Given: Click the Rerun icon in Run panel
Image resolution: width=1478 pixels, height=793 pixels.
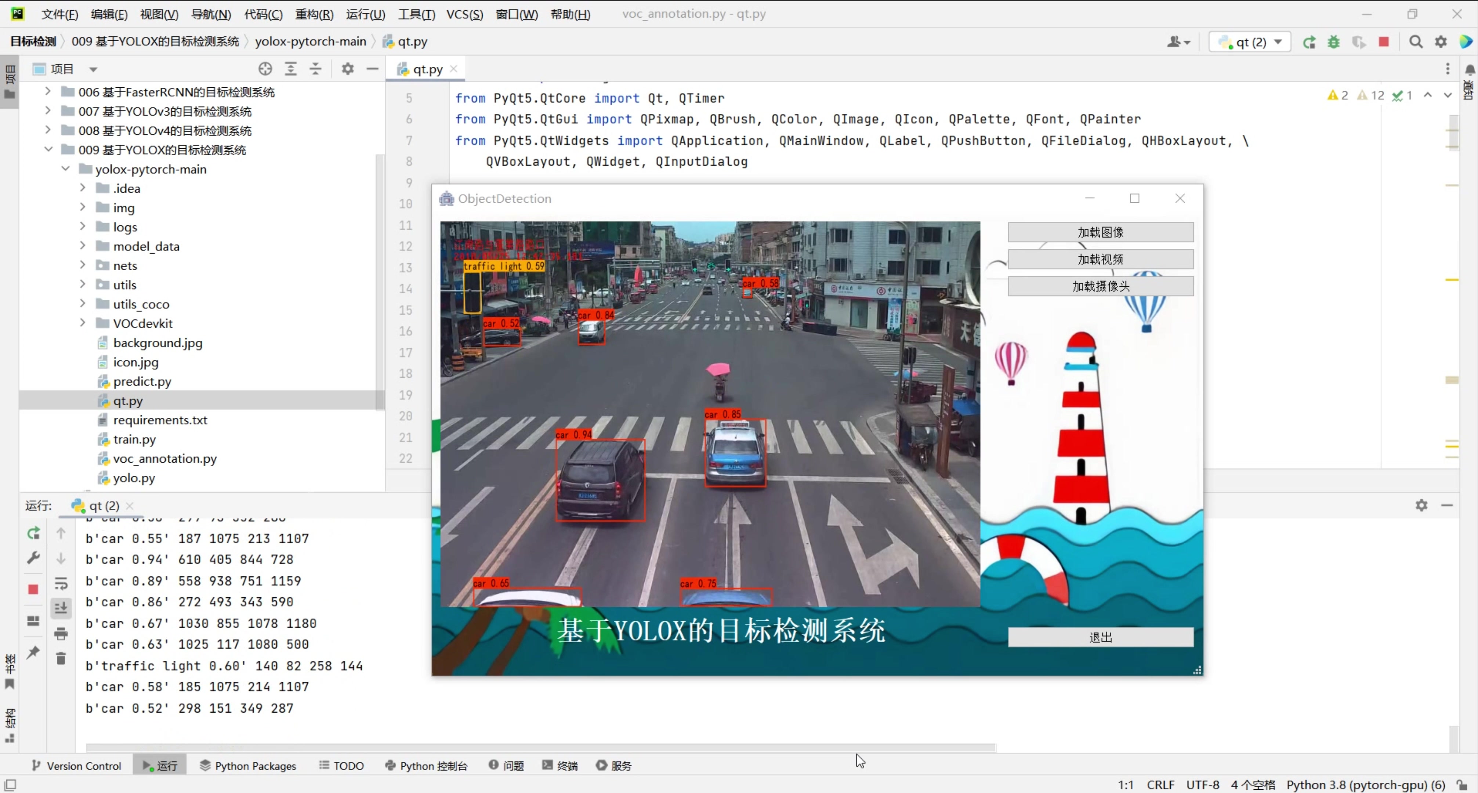Looking at the screenshot, I should point(33,533).
